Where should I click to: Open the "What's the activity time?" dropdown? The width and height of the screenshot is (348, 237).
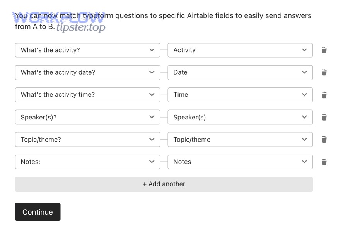pyautogui.click(x=87, y=95)
